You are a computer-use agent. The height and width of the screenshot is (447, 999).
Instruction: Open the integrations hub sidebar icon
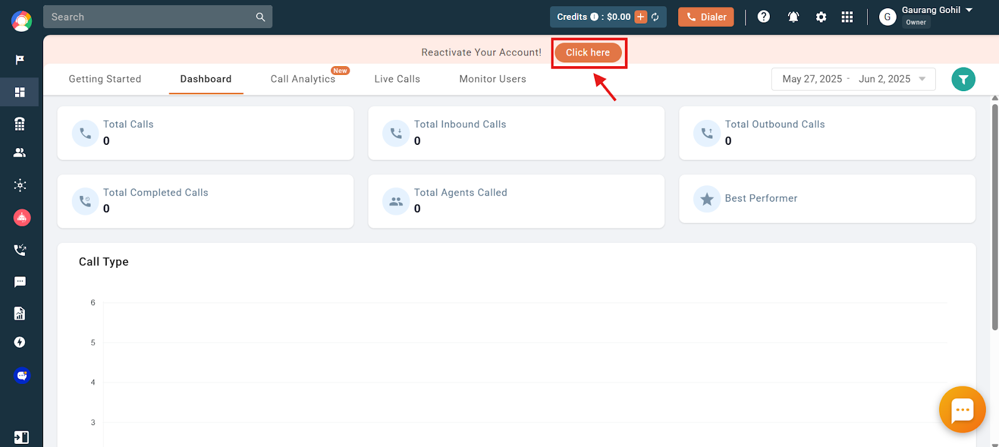(20, 185)
